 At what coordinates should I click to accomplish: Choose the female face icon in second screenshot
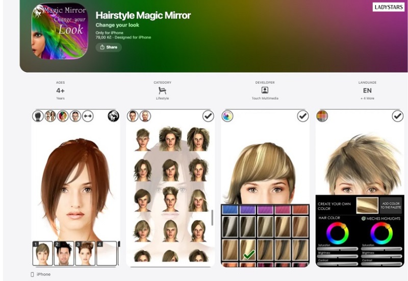tap(133, 116)
